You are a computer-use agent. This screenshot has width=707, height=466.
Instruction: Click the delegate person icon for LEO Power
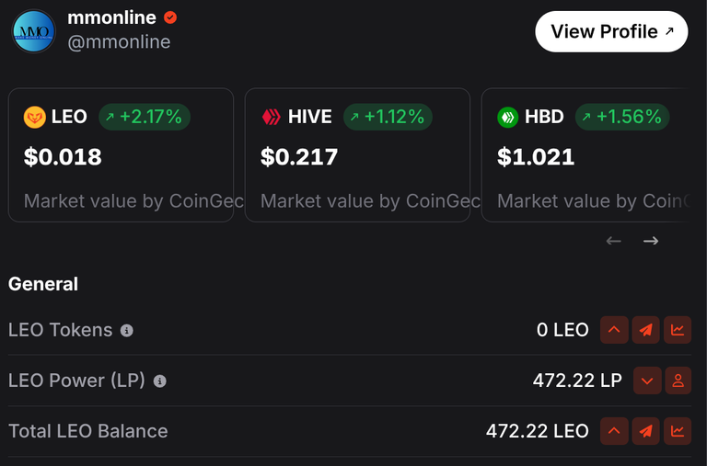click(678, 381)
